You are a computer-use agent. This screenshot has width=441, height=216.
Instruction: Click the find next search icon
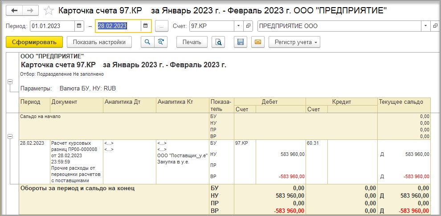[x=161, y=42]
